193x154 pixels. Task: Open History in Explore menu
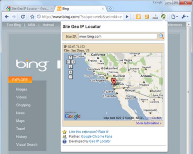(x=21, y=137)
